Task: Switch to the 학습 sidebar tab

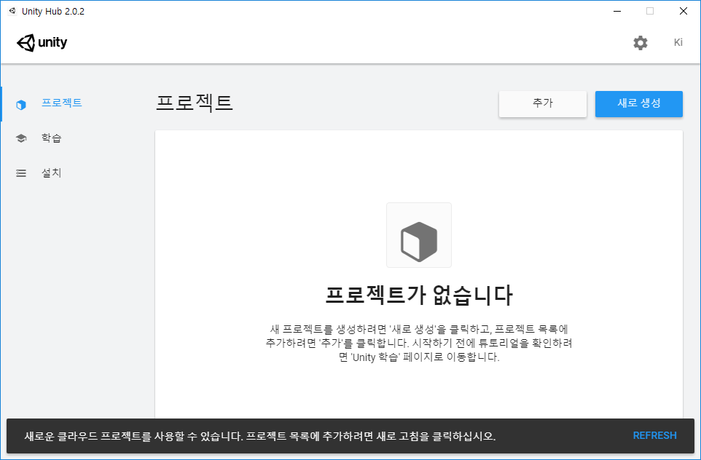Action: (52, 138)
